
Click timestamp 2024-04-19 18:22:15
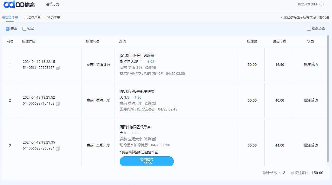(x=39, y=62)
